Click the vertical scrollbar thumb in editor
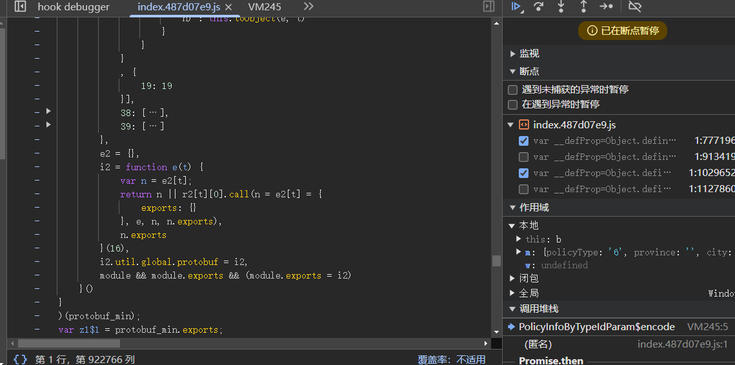Viewport: 735px width, 365px height. [496, 261]
